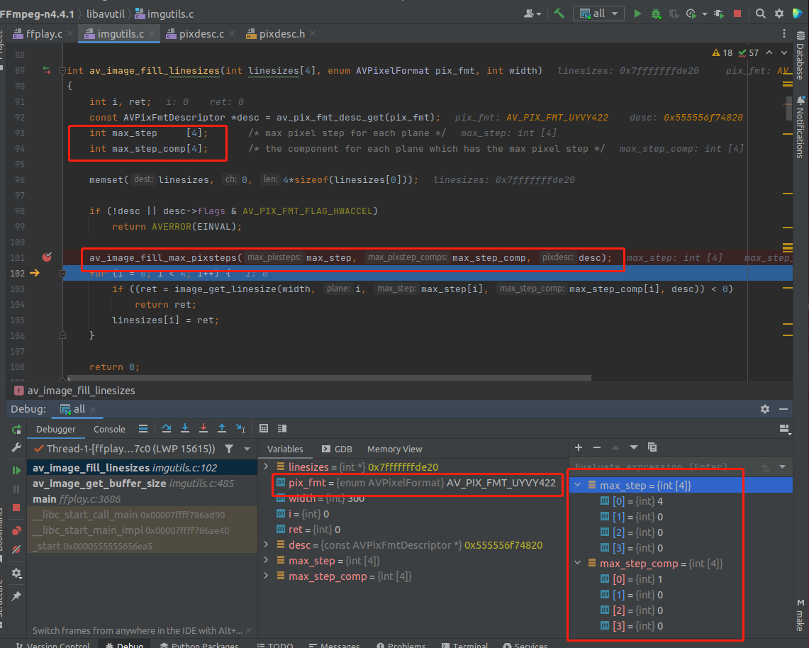809x648 pixels.
Task: Click the Step Out debugger icon
Action: pos(222,428)
